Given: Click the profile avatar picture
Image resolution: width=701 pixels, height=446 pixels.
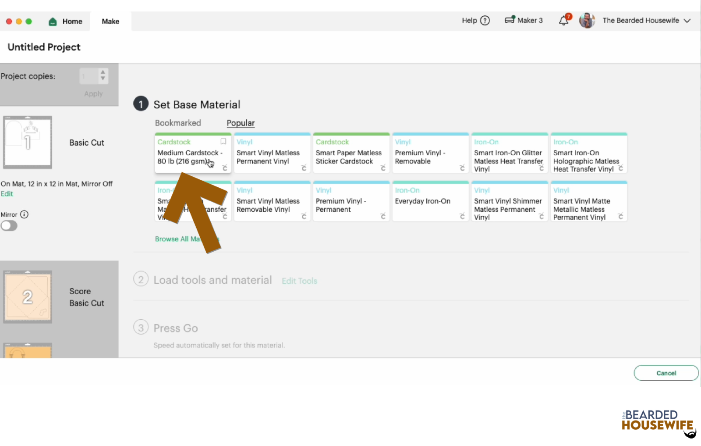Looking at the screenshot, I should (587, 20).
